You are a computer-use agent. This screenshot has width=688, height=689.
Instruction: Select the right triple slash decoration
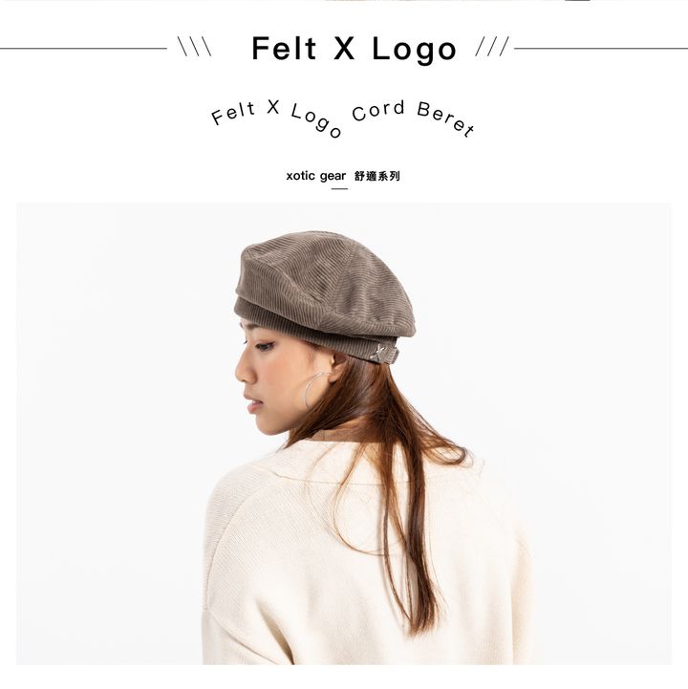[492, 47]
